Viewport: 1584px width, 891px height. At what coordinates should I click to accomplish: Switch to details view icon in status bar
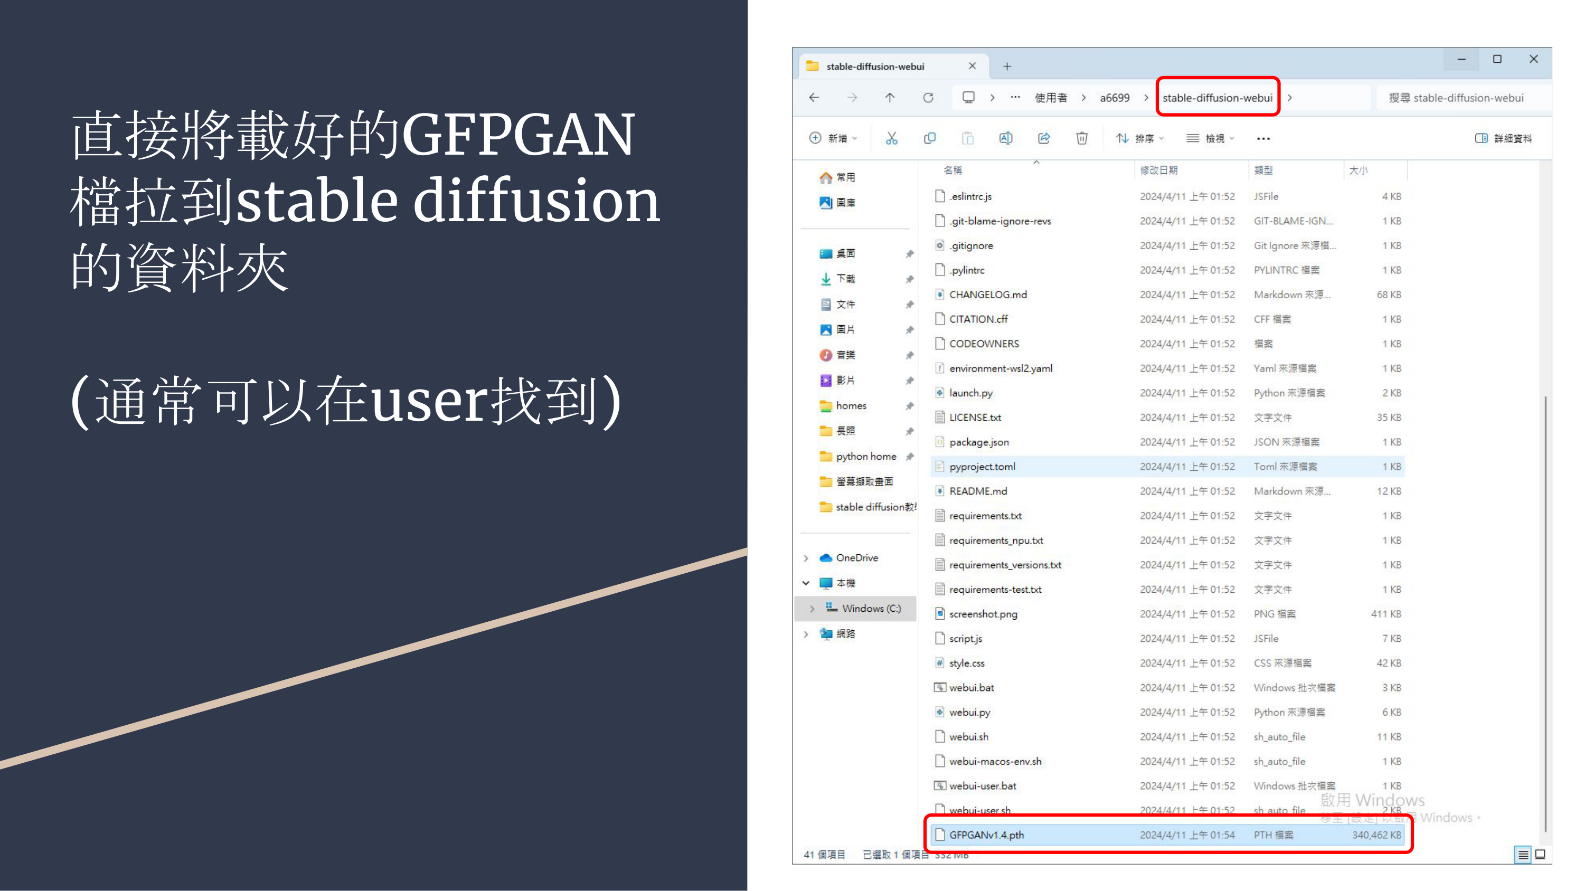coord(1523,854)
